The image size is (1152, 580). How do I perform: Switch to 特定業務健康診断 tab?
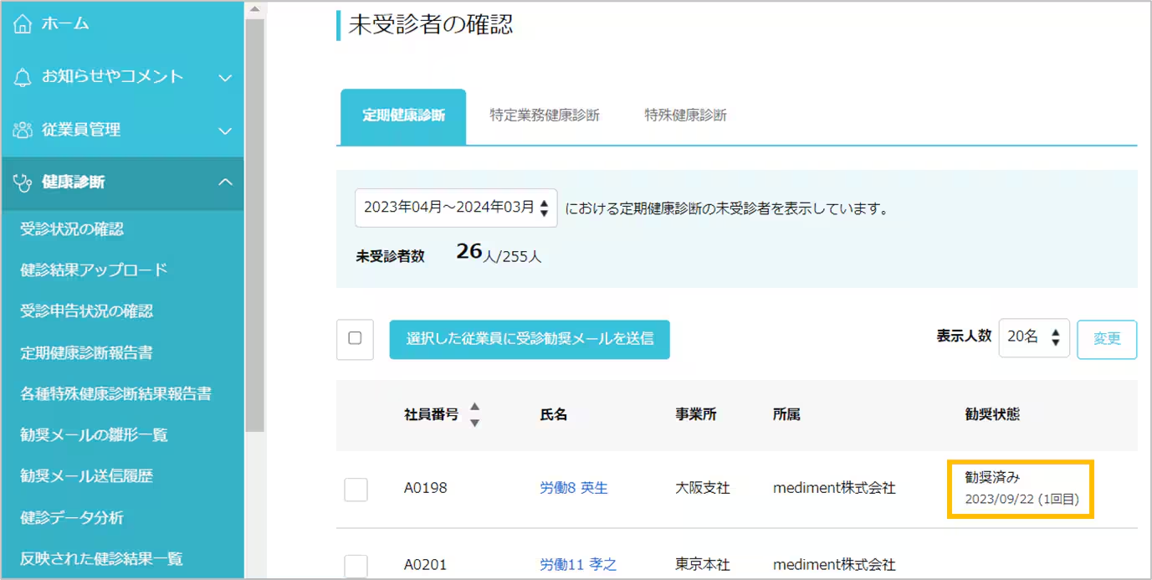pos(545,116)
